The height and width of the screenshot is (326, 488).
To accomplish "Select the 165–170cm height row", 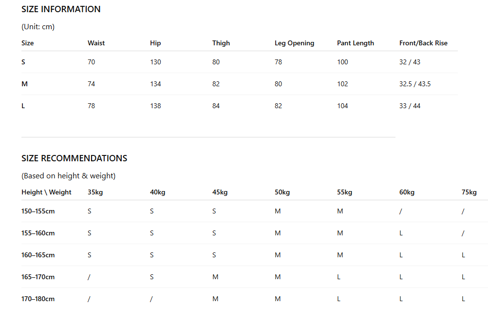I will [255, 277].
